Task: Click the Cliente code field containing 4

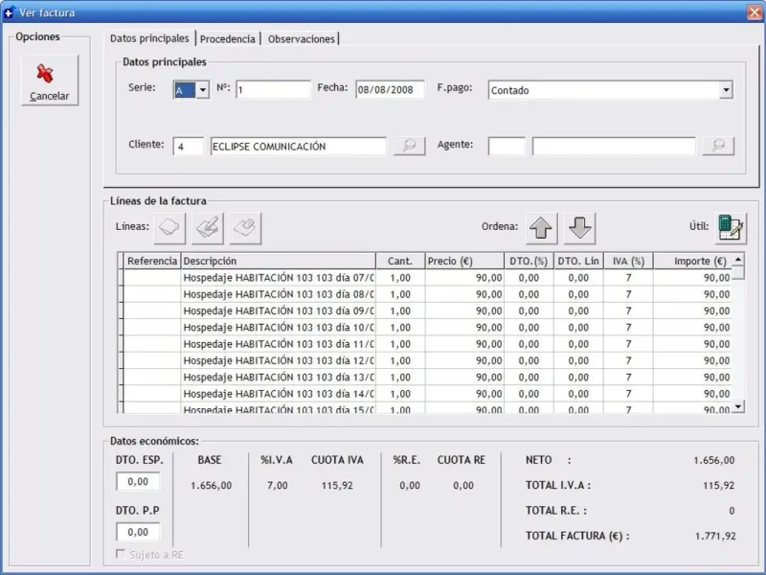Action: tap(188, 147)
